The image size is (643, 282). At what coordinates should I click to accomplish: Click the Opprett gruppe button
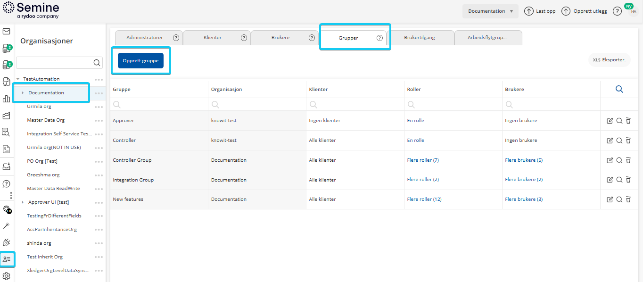pos(140,61)
